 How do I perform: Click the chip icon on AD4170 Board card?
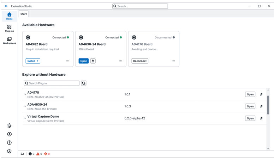click(x=134, y=37)
